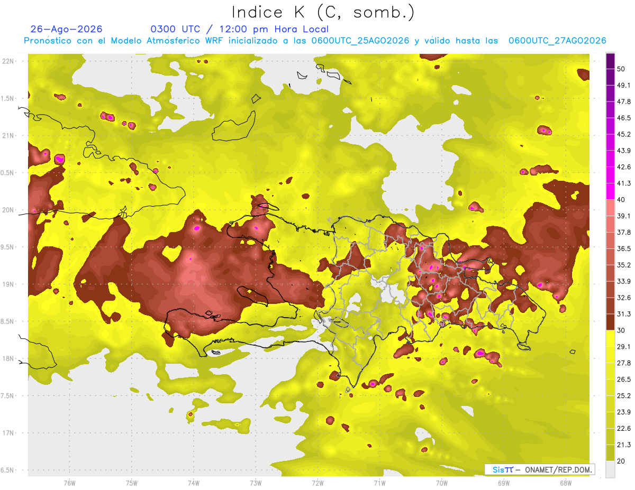Click the latitude label '20N'

[x=9, y=210]
